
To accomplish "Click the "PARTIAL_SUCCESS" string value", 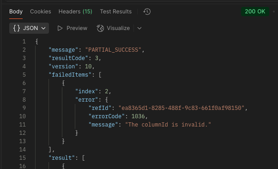I will [x=113, y=50].
